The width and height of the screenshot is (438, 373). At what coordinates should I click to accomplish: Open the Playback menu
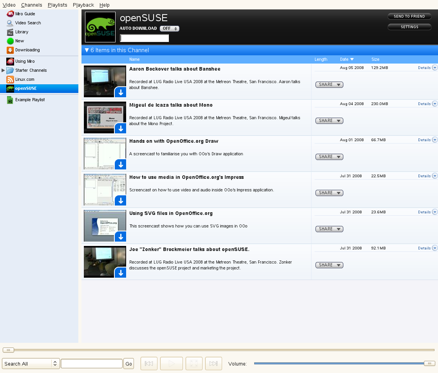(83, 5)
